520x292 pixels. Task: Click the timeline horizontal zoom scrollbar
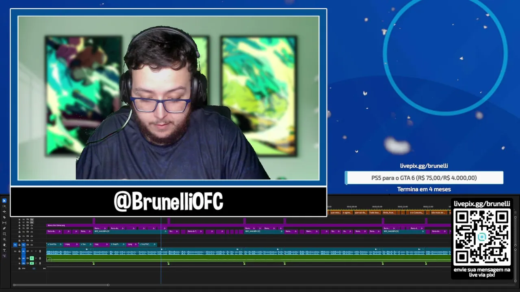tap(61, 285)
